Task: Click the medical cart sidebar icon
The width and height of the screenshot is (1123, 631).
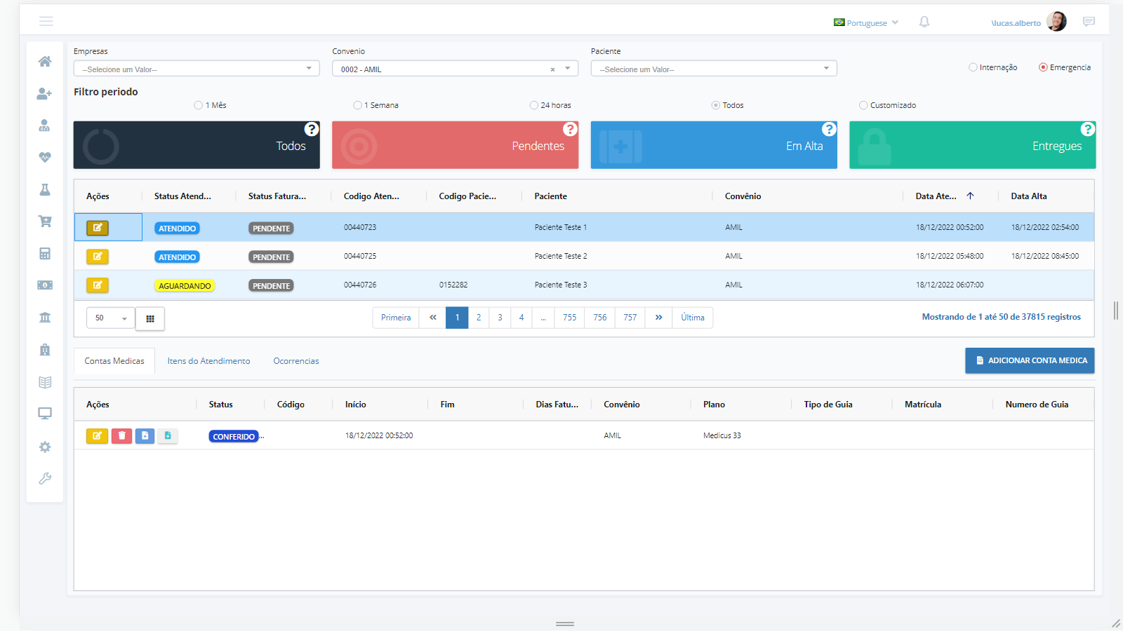Action: pos(45,222)
